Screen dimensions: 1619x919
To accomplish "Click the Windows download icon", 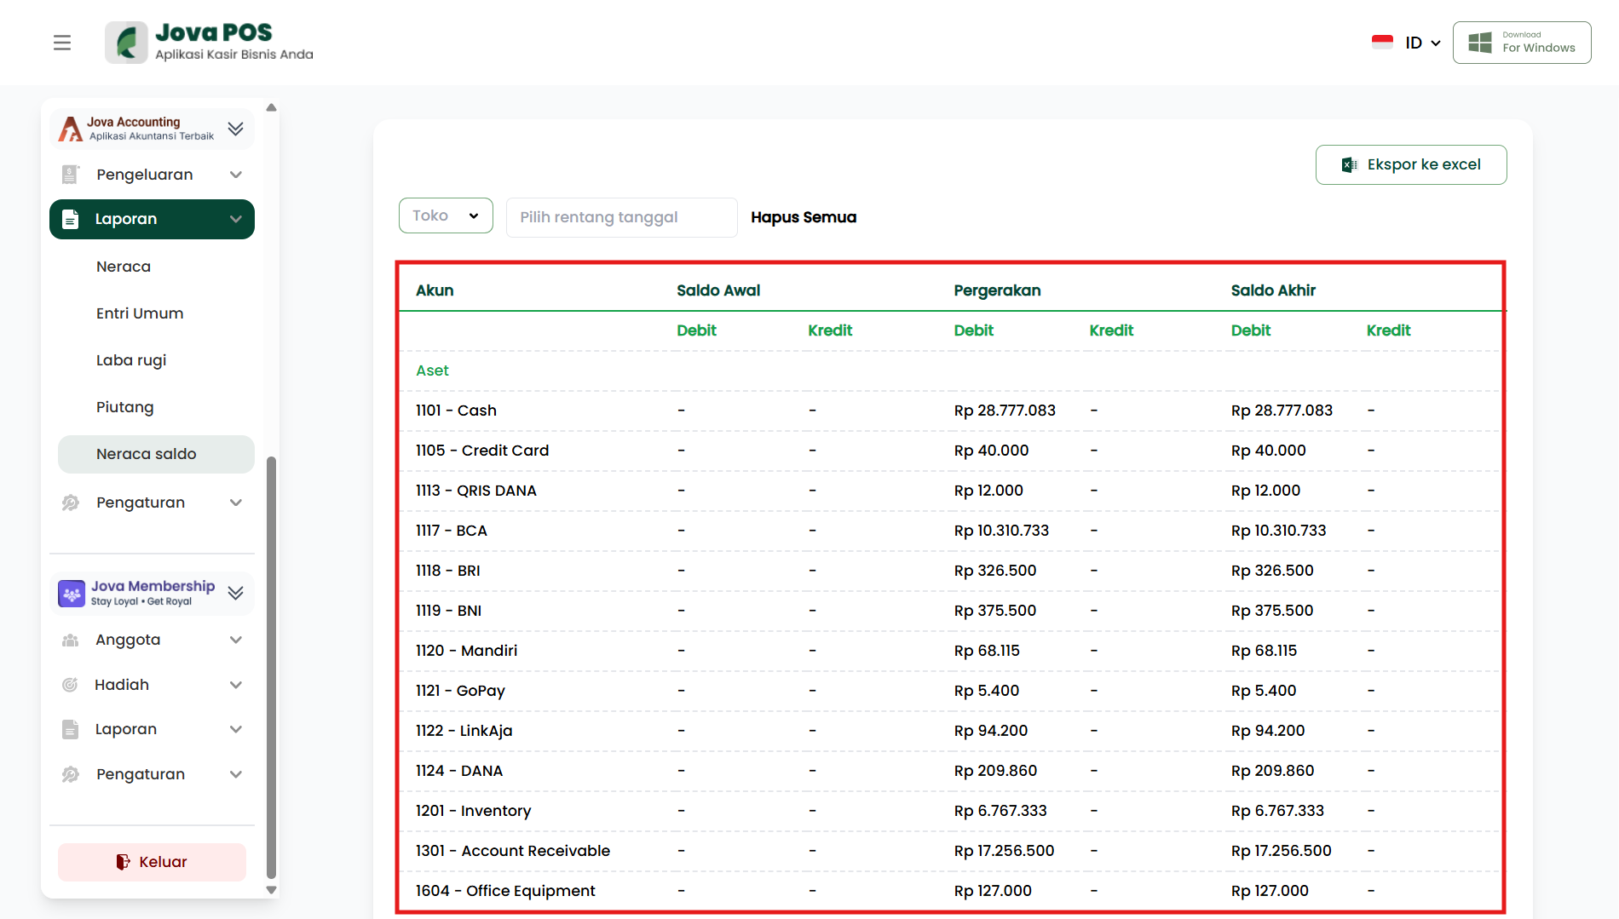I will [x=1480, y=43].
